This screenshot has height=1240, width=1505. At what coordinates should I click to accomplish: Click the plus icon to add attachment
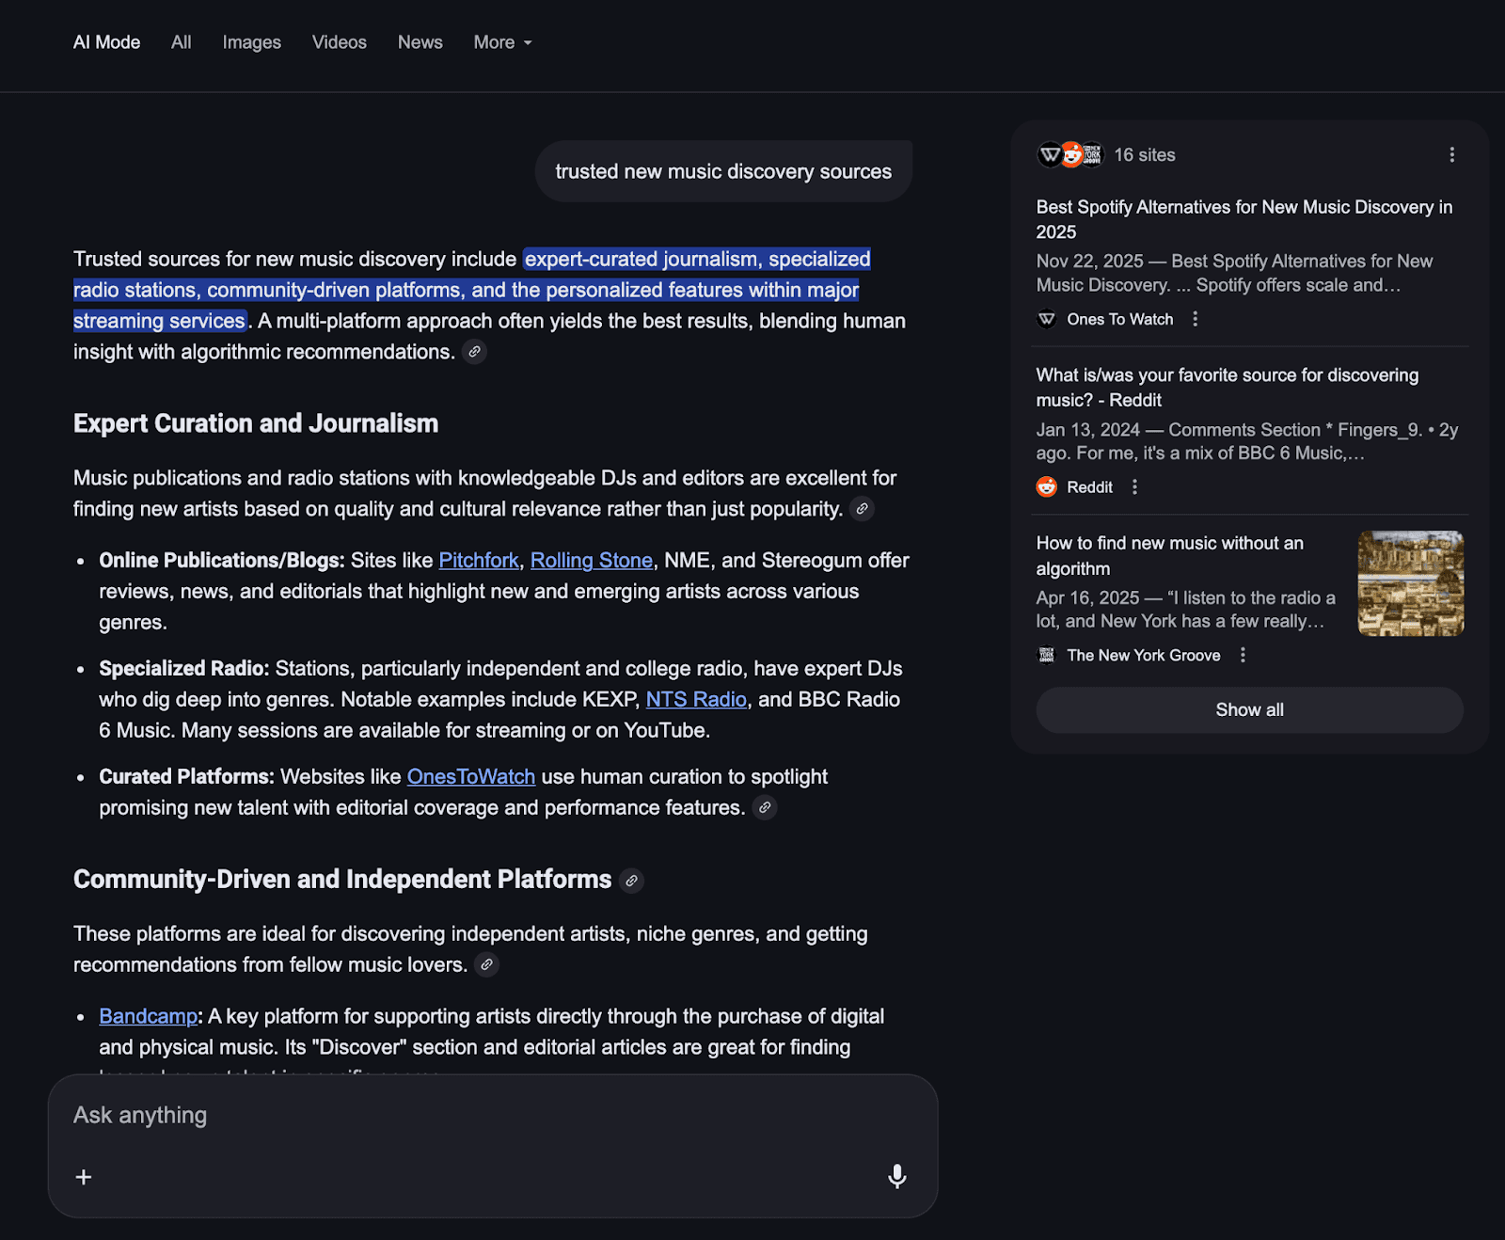point(84,1178)
